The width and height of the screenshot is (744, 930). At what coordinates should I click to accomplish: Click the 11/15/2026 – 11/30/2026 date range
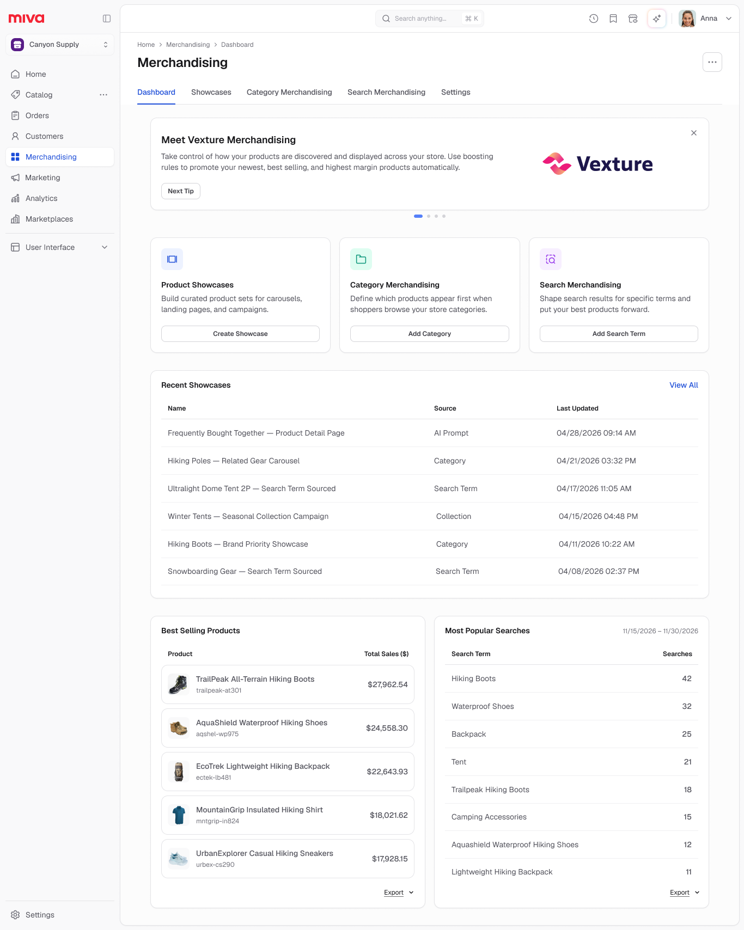[660, 631]
